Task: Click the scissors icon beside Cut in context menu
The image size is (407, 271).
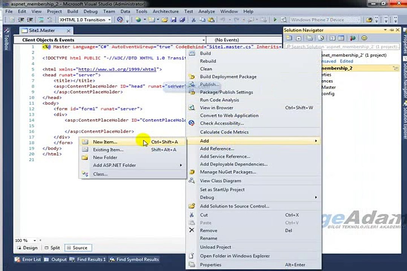Action: pos(191,215)
